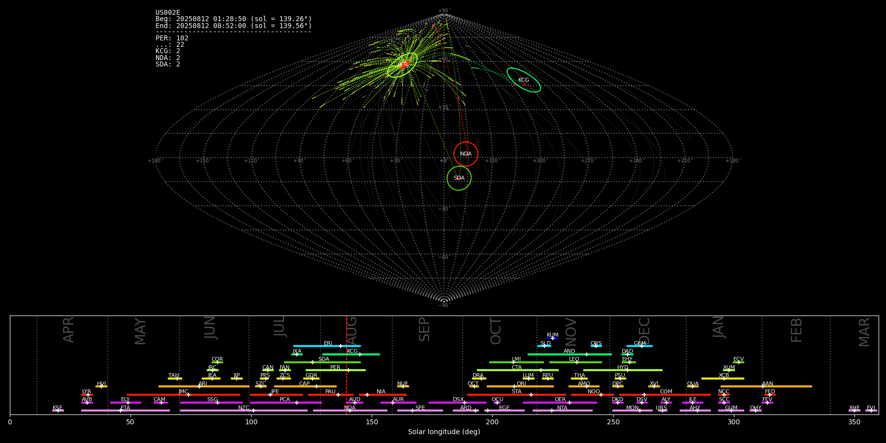The height and width of the screenshot is (443, 886).
Task: Click the OCT month label in timeline
Action: (x=496, y=331)
